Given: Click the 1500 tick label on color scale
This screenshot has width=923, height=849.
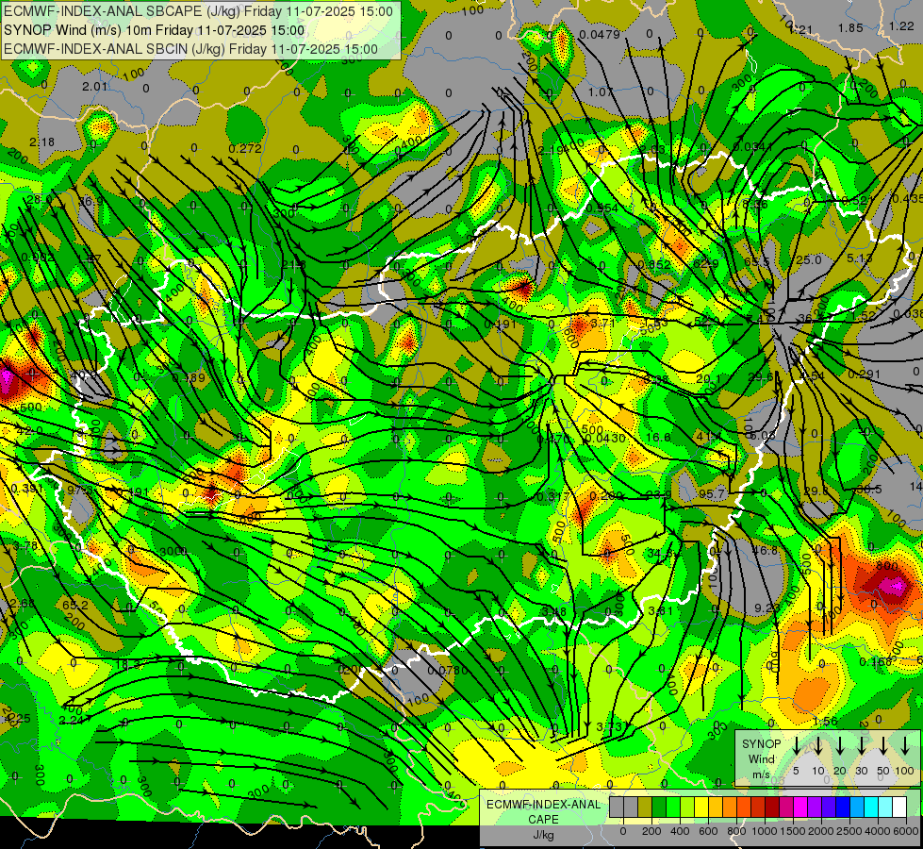Looking at the screenshot, I should [792, 831].
